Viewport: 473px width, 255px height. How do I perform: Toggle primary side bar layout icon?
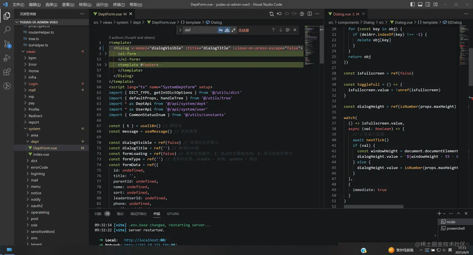coord(413,4)
